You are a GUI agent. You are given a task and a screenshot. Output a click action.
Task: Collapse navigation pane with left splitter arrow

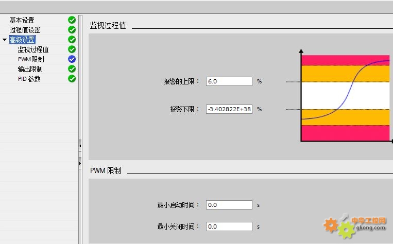tap(80, 146)
